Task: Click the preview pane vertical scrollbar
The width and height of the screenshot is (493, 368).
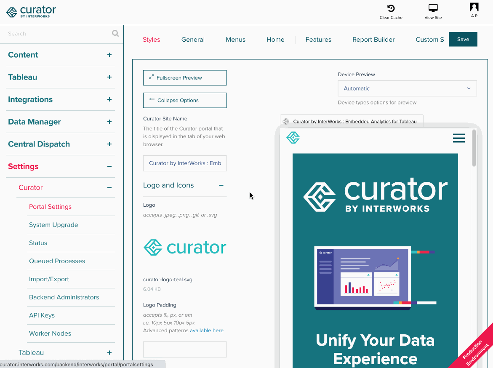Action: 474,148
